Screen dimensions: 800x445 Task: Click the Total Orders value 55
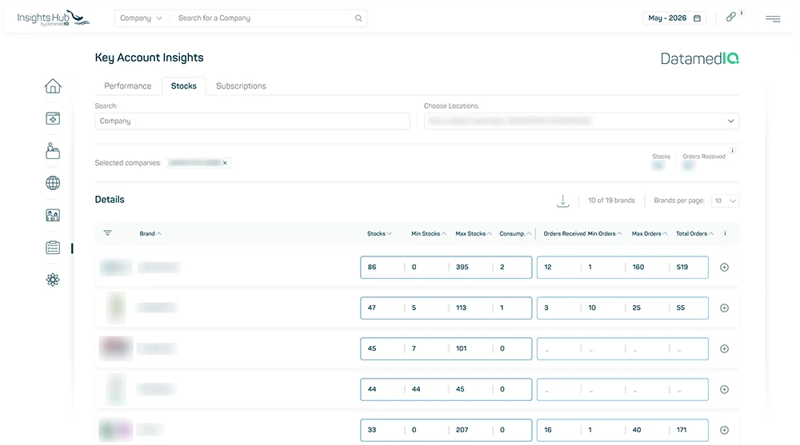(681, 308)
